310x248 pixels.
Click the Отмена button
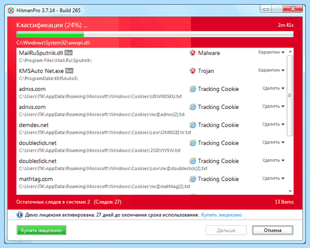pos(273,230)
